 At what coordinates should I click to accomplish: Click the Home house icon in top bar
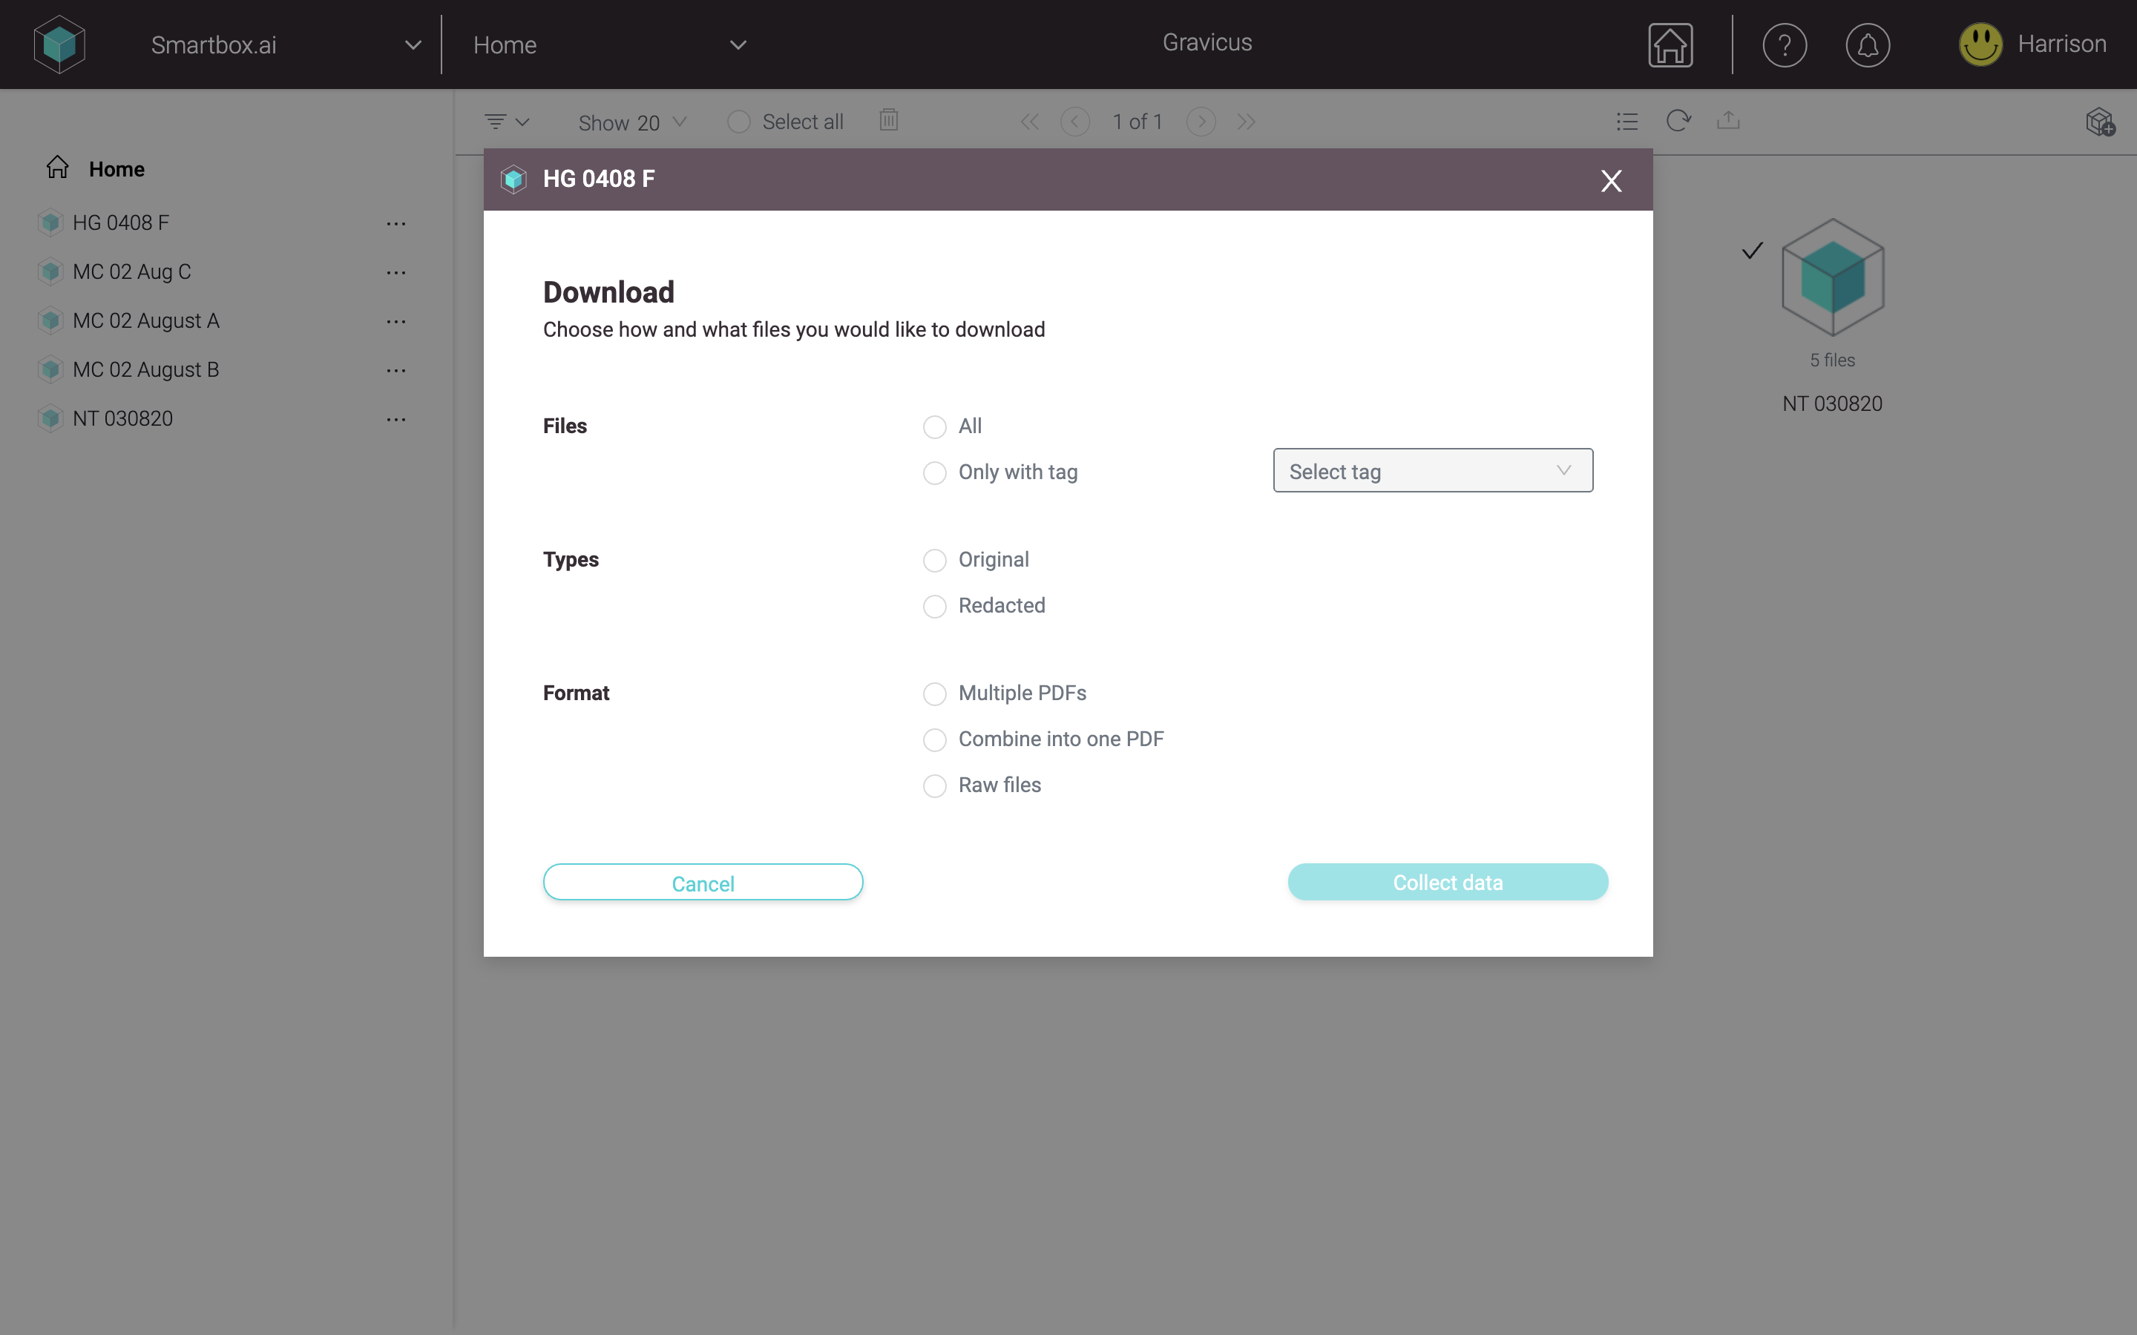(1670, 44)
